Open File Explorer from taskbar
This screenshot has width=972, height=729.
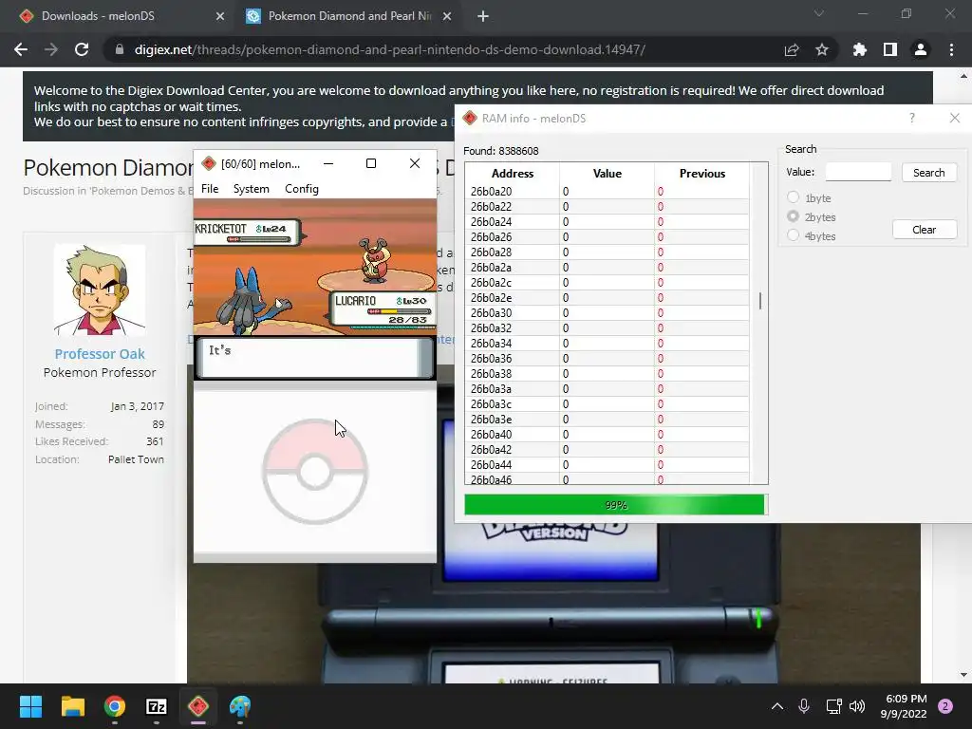(x=72, y=706)
